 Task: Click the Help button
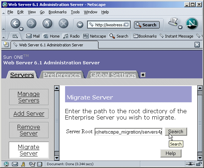click(x=171, y=153)
